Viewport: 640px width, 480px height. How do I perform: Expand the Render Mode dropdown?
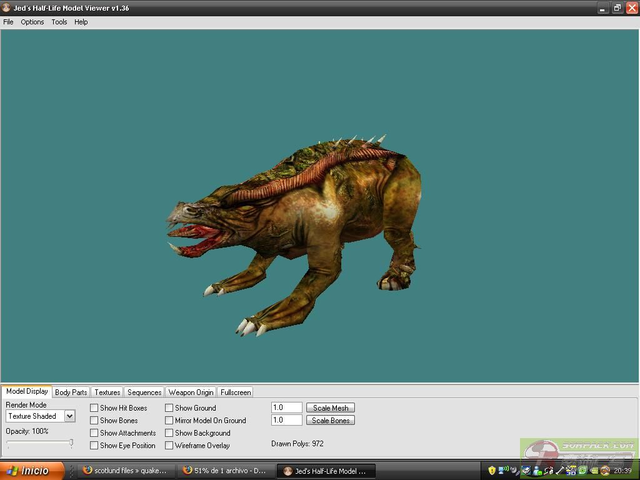[69, 416]
